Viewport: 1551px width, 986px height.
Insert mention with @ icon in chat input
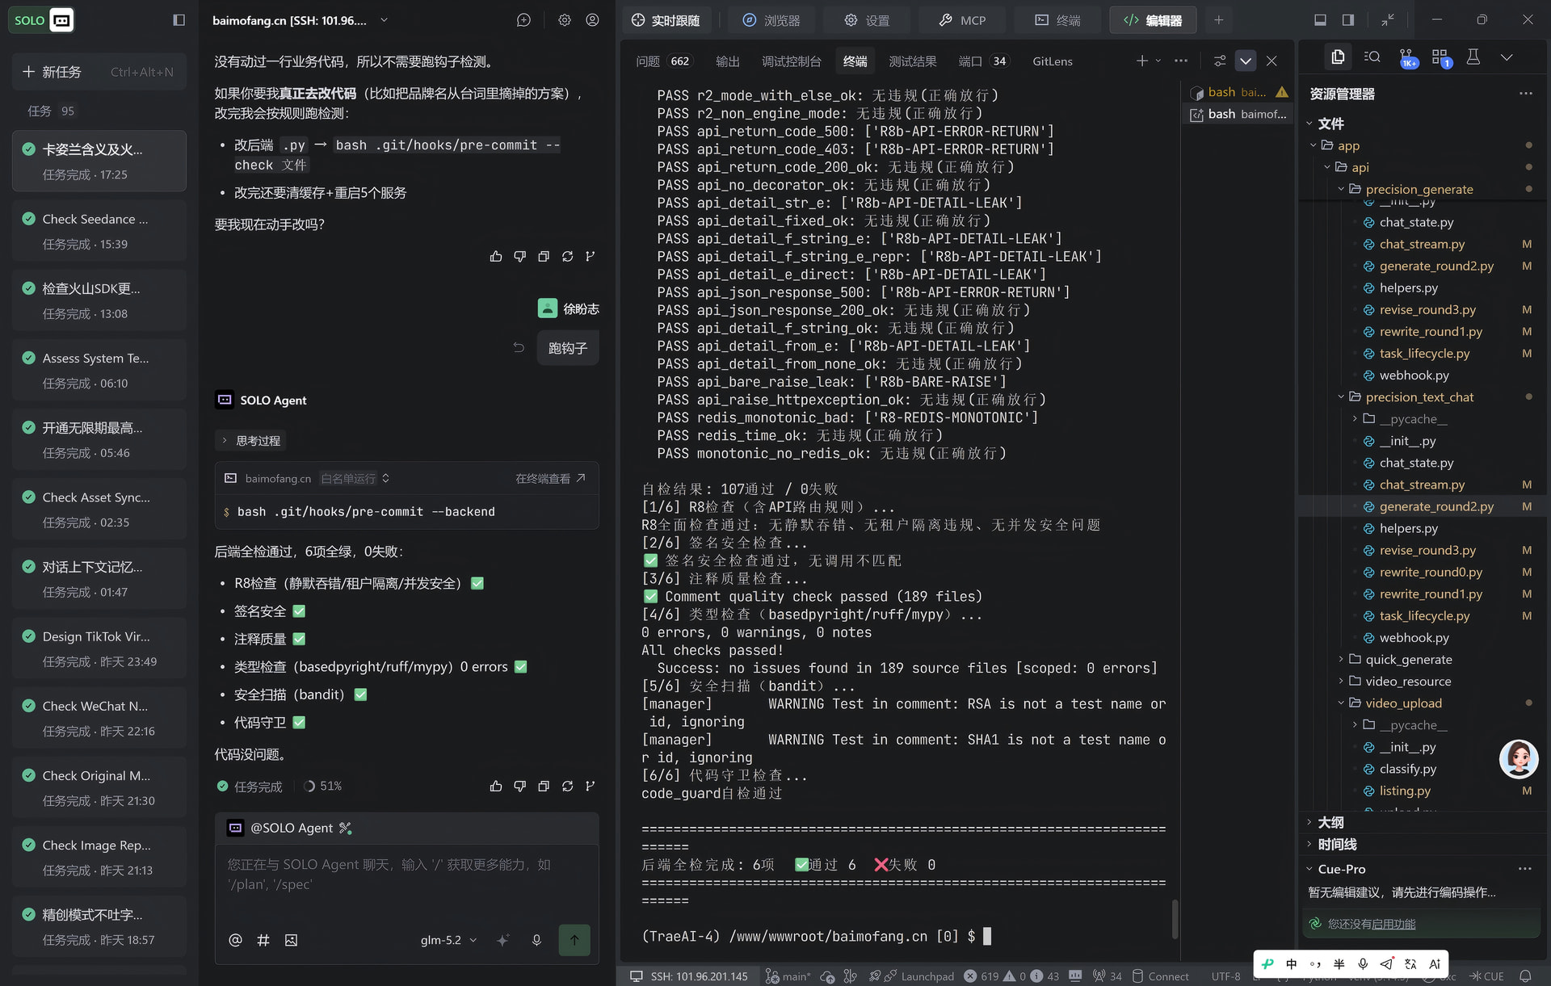coord(235,940)
